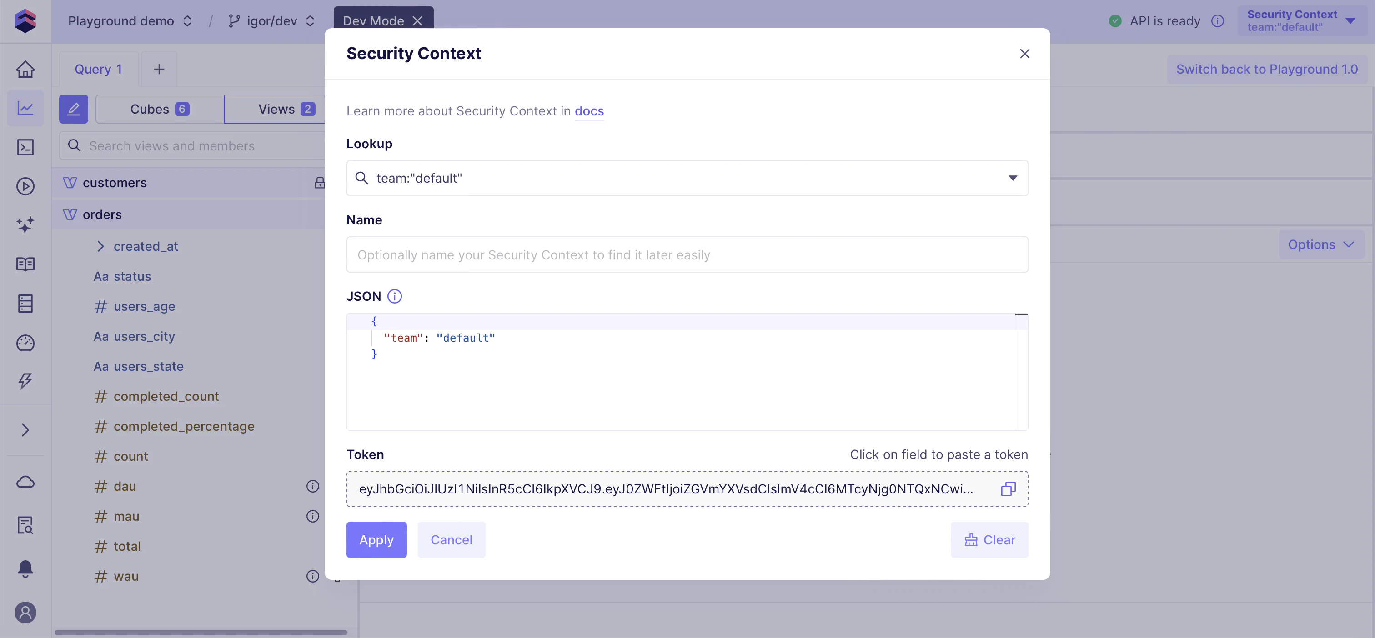Viewport: 1375px width, 638px height.
Task: Select the Query 1 tab
Action: coord(98,69)
